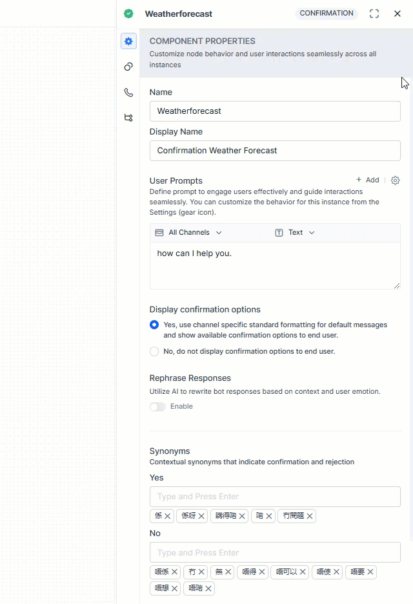
Task: Choose not to display confirmation options
Action: [x=154, y=351]
